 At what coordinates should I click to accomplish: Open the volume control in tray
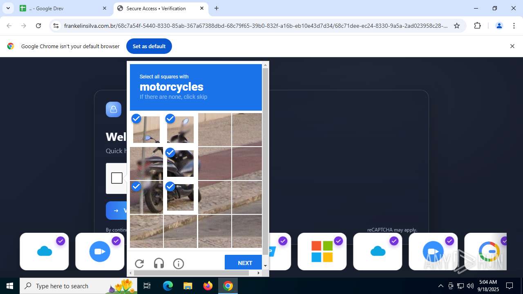(470, 286)
